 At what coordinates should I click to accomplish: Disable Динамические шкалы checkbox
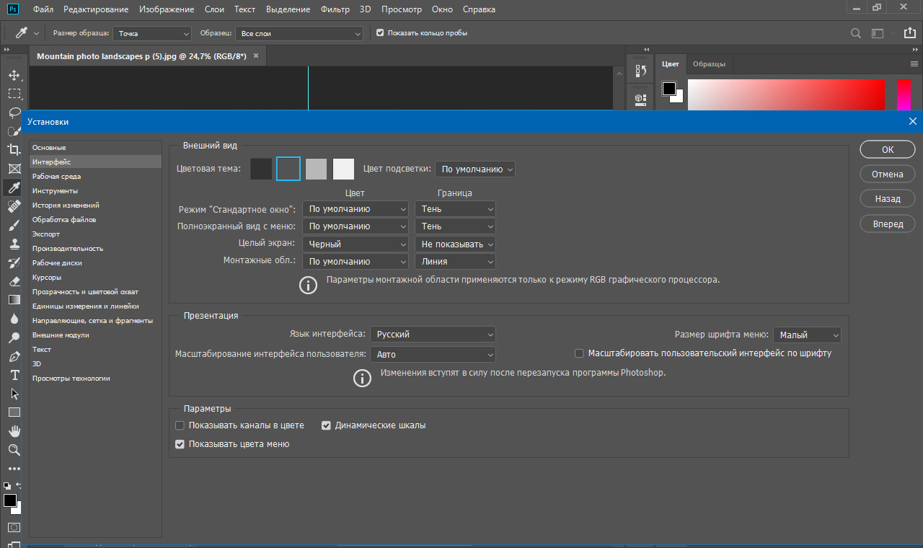click(326, 425)
